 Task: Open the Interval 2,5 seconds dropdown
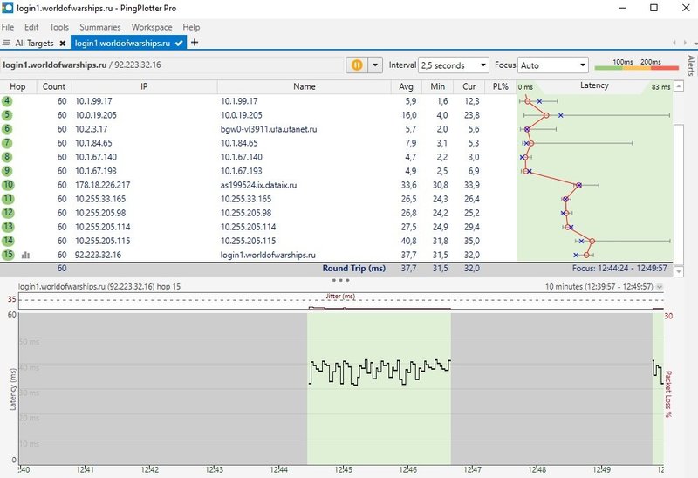pyautogui.click(x=453, y=65)
